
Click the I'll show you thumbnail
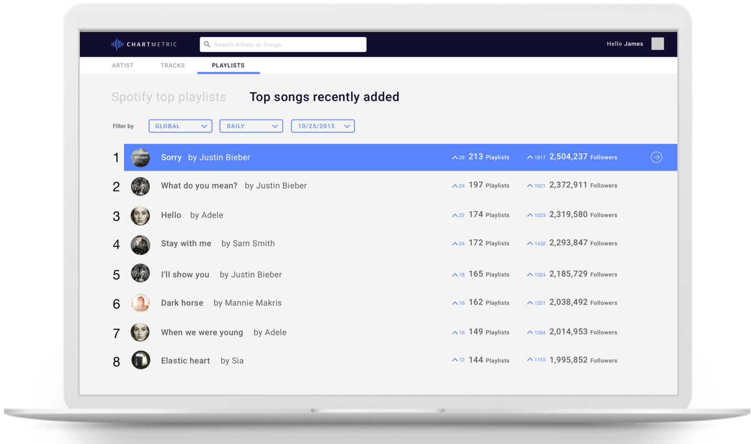click(x=140, y=273)
